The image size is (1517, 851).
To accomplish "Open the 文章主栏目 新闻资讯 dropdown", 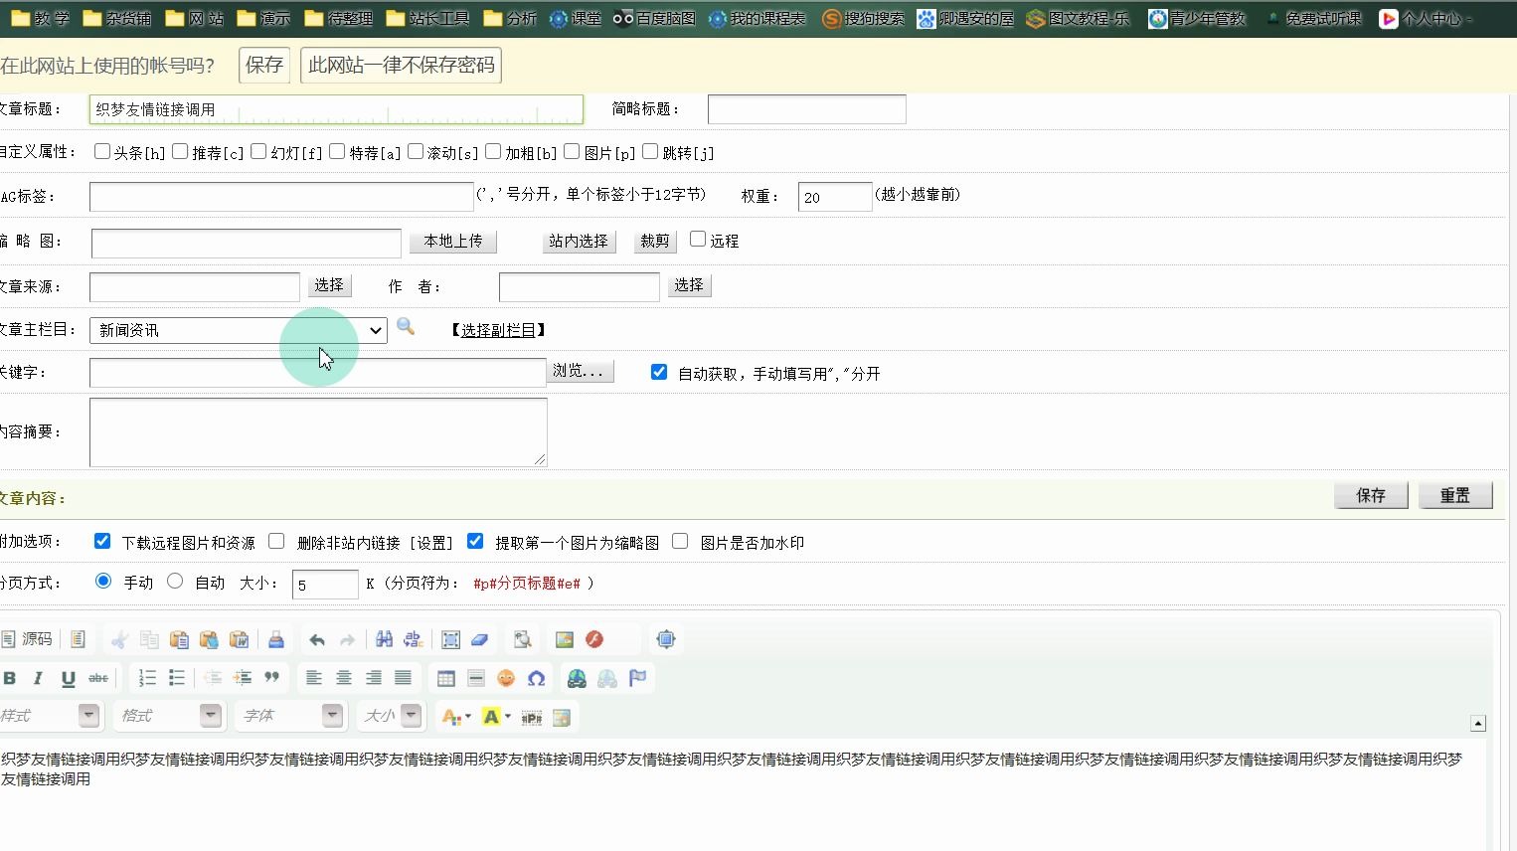I will click(239, 330).
